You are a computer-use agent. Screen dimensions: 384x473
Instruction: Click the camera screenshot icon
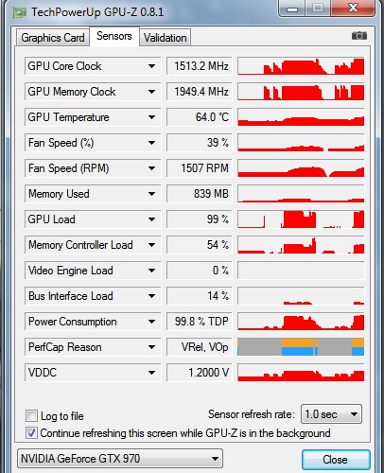pyautogui.click(x=359, y=36)
